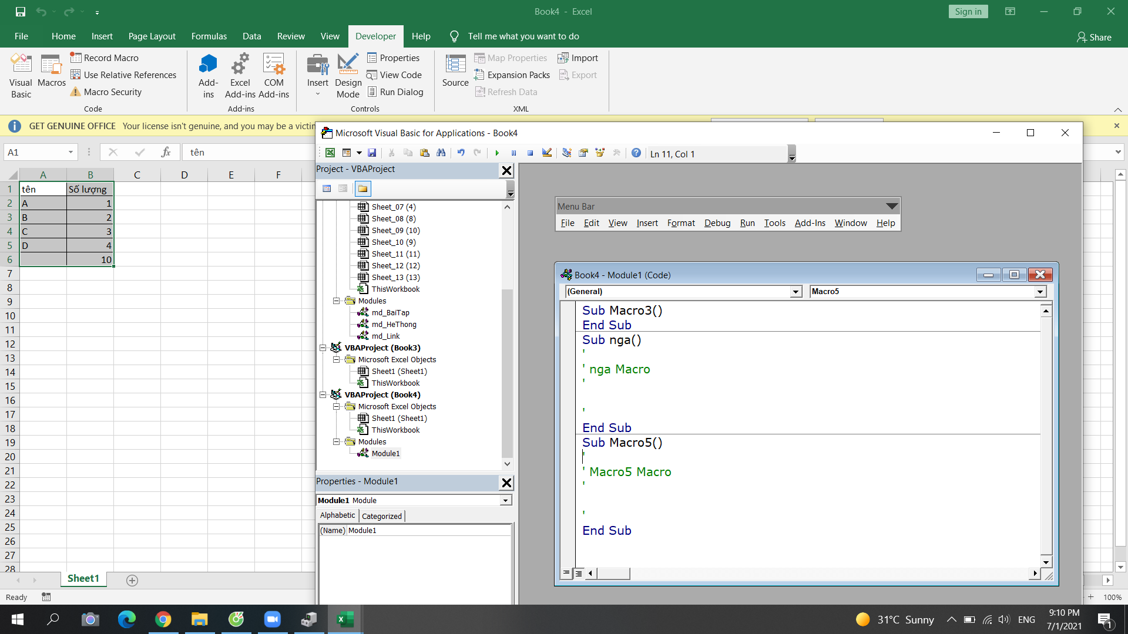The image size is (1128, 634).
Task: Open Zoom app from taskbar
Action: [x=272, y=619]
